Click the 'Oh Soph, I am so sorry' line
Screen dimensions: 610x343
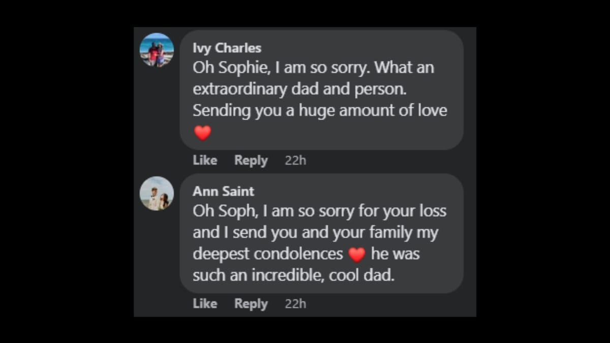[x=319, y=211]
